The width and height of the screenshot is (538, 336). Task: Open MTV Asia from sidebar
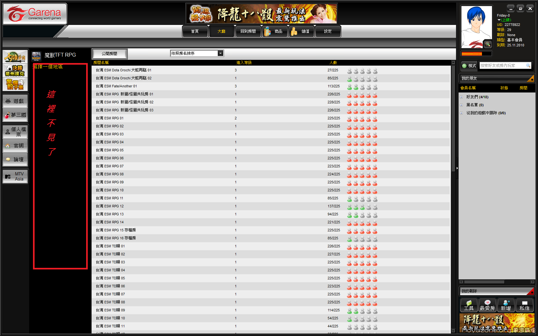[x=15, y=176]
